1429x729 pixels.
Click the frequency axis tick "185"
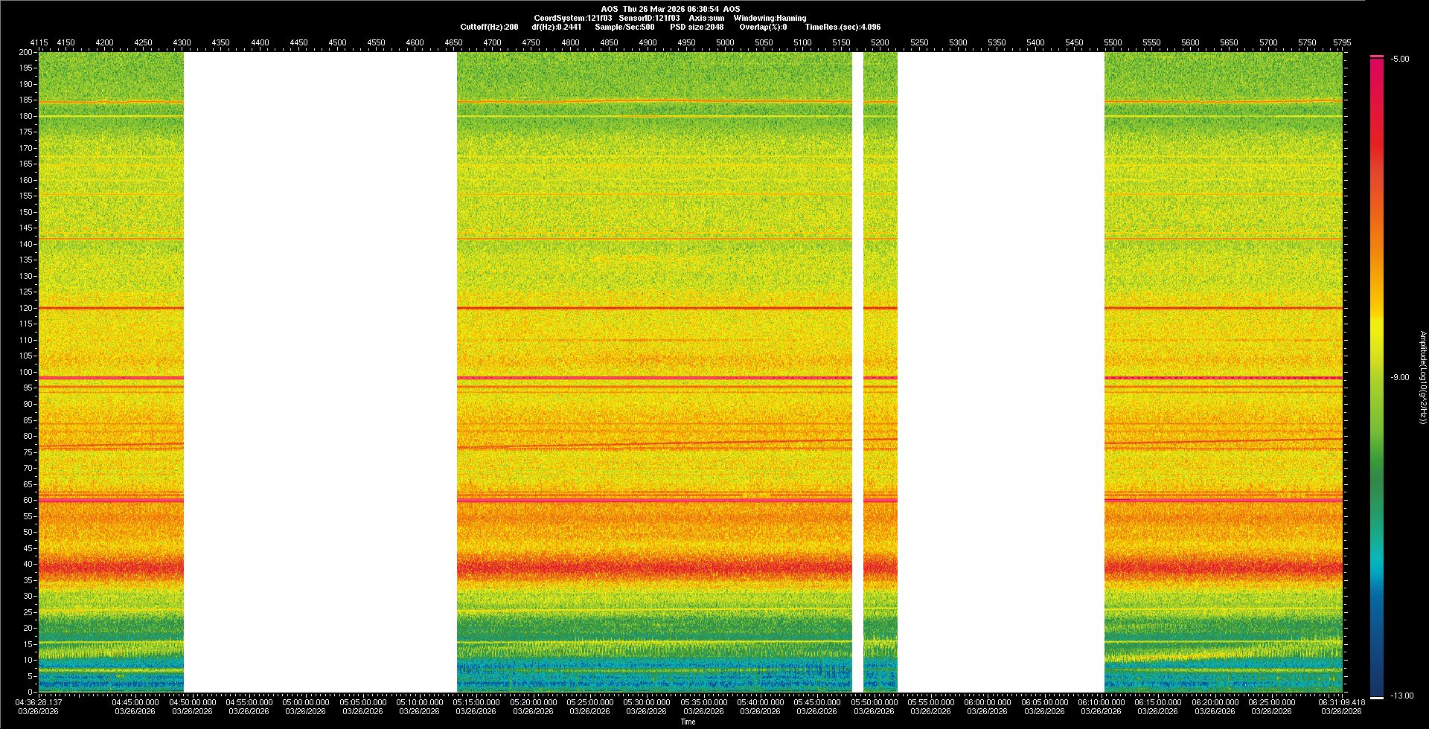pos(26,100)
